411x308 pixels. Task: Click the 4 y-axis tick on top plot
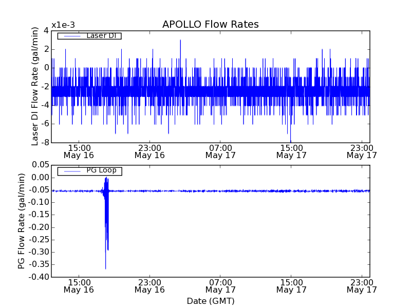pos(46,30)
